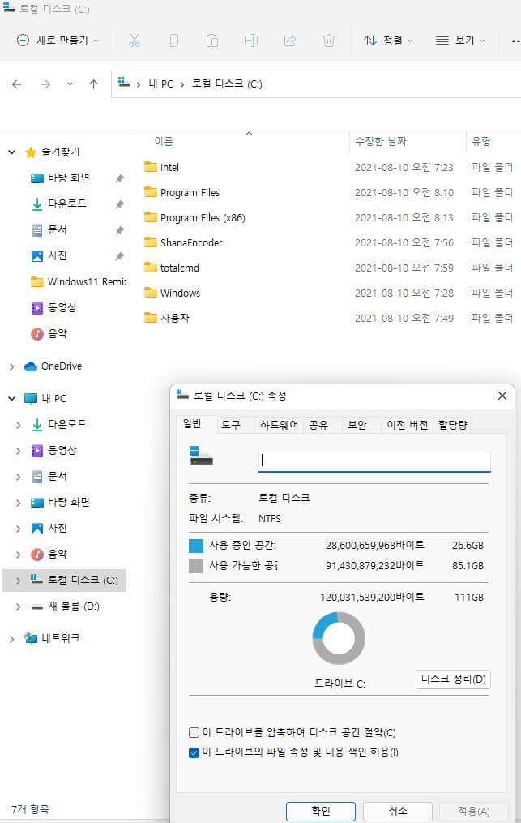The height and width of the screenshot is (823, 521).
Task: Click the Paste clipboard icon
Action: (212, 41)
